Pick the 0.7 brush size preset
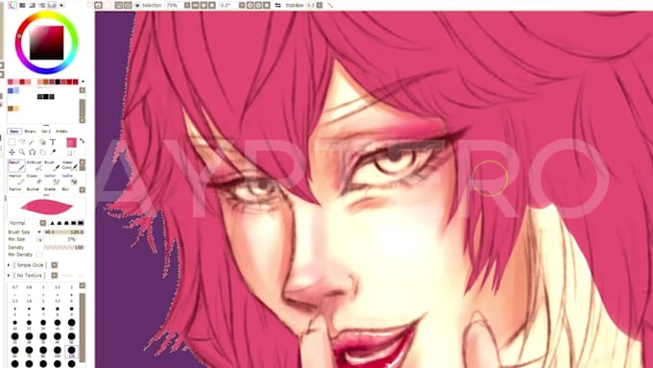This screenshot has width=653, height=368. [15, 289]
